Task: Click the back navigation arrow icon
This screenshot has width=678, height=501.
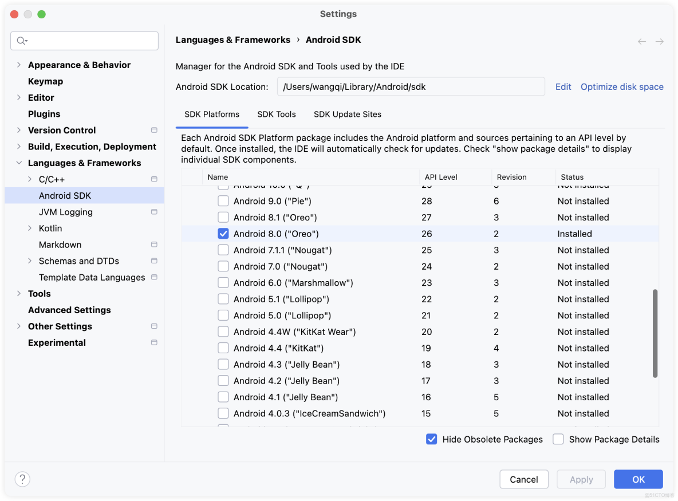Action: tap(642, 41)
